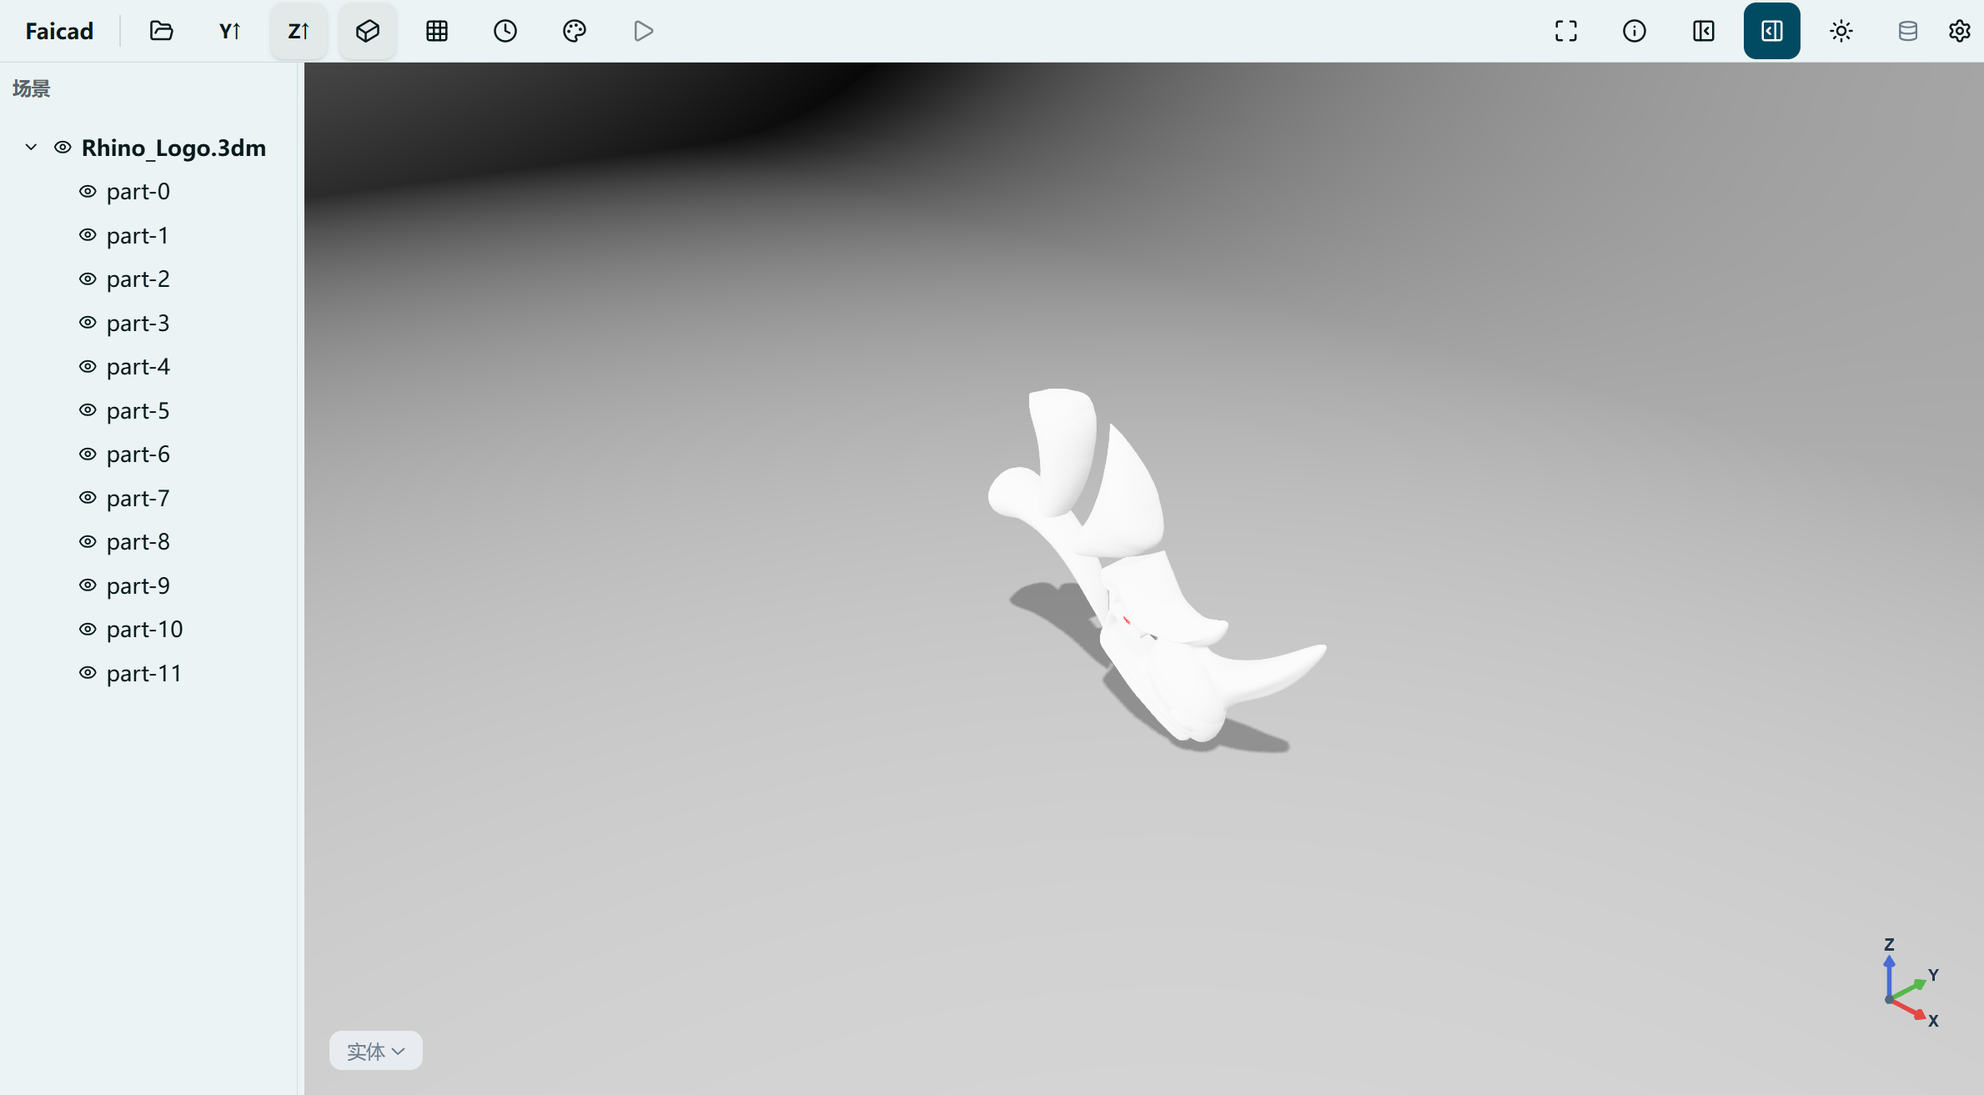Toggle visibility of part-0

(88, 191)
